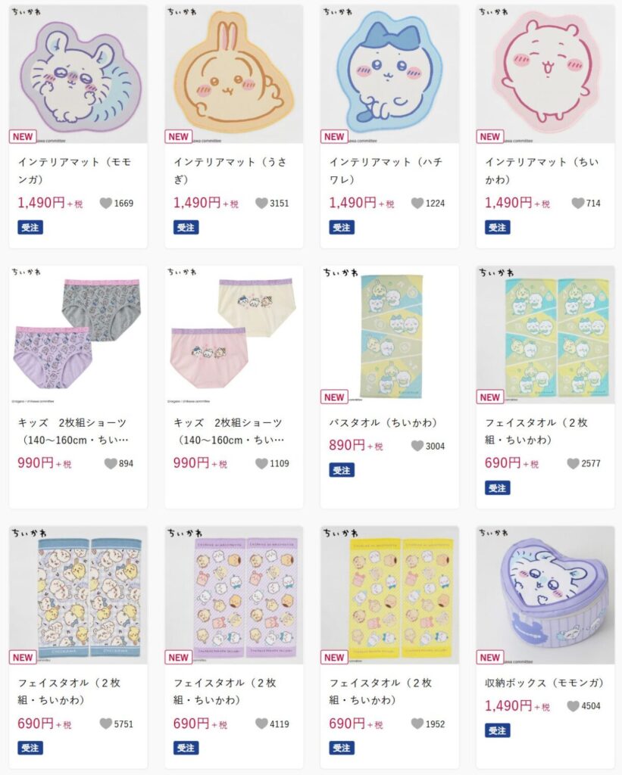Open バスタオル（ちいかわ）product title
Image resolution: width=622 pixels, height=775 pixels.
click(383, 422)
